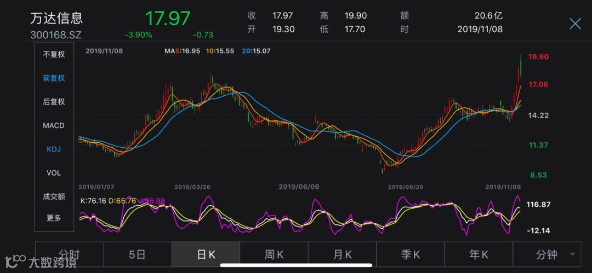Switch to 月K chart tab
This screenshot has width=592, height=273.
coord(343,254)
